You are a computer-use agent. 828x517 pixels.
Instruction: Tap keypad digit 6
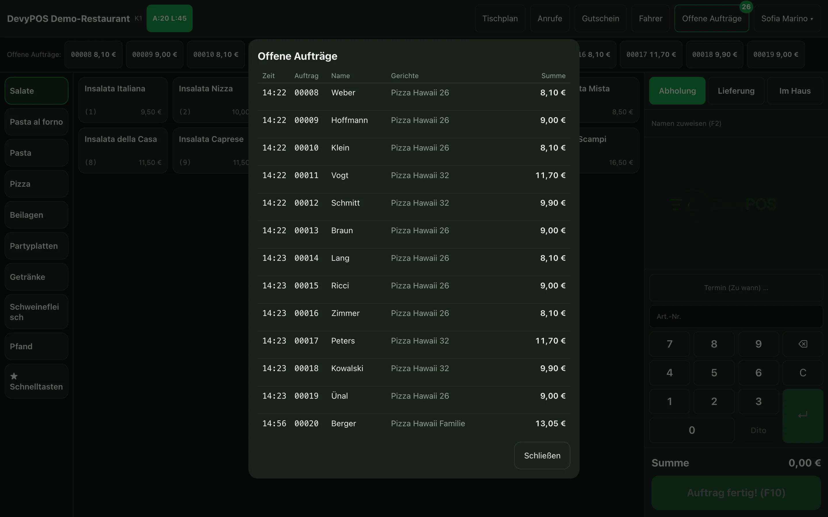click(758, 373)
